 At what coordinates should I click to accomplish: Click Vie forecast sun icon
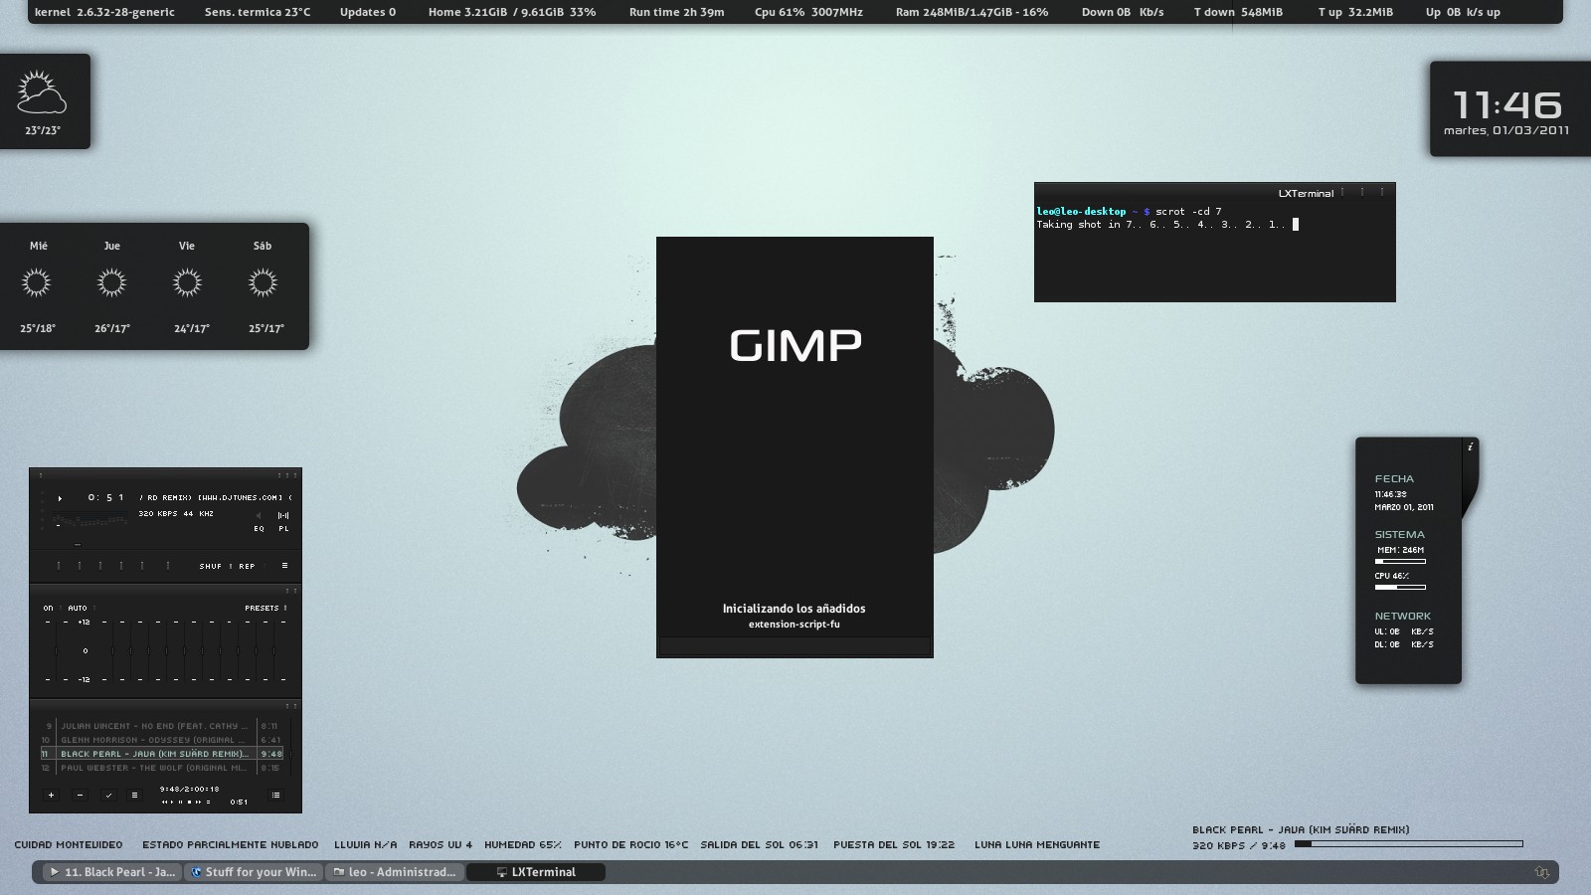pos(187,283)
